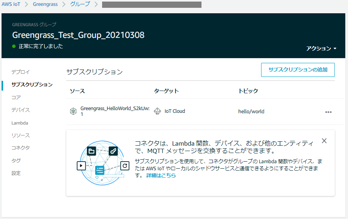Click the hello/world topic text
348x219 pixels.
[251, 111]
